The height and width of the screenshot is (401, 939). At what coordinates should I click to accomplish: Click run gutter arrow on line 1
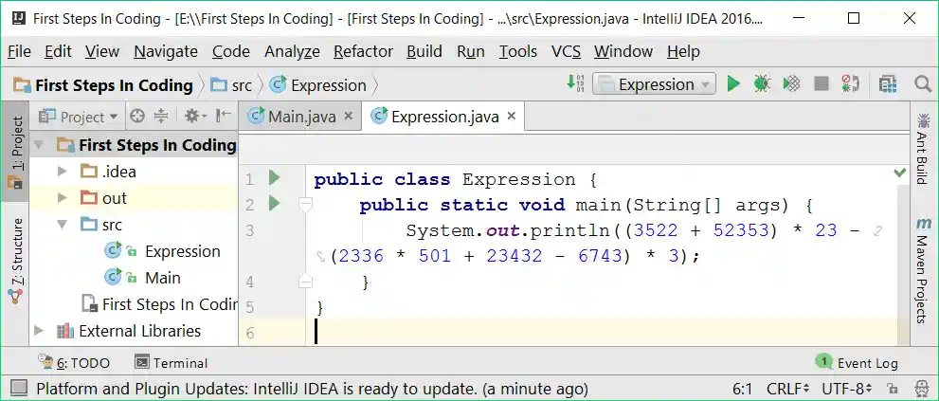tap(274, 177)
